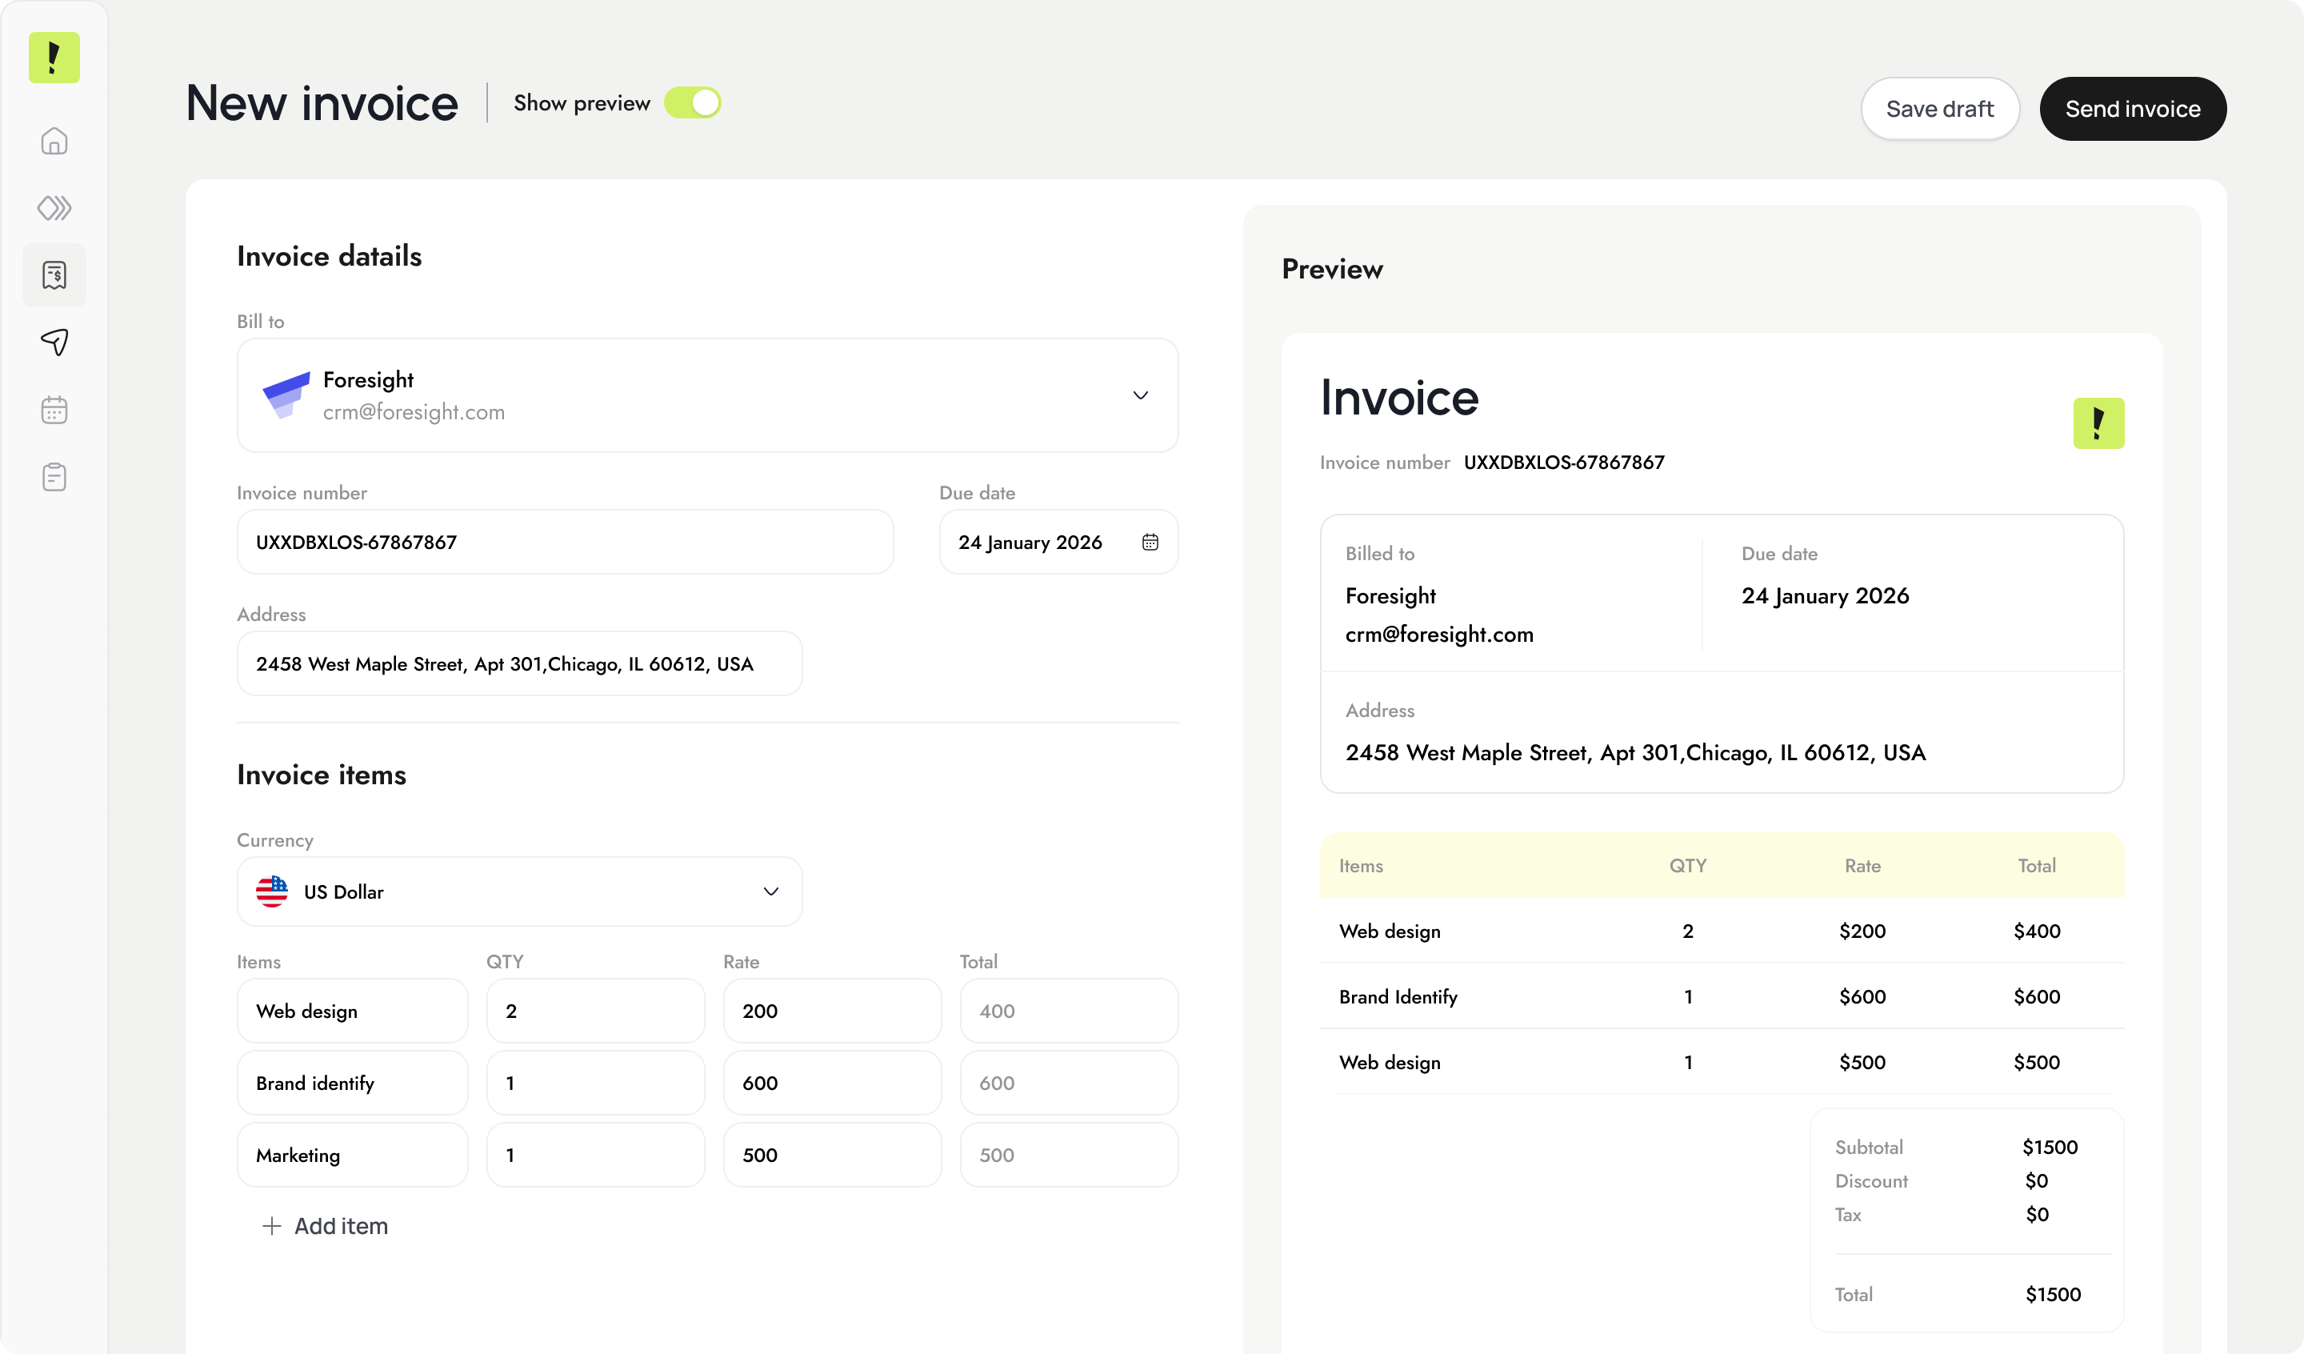Click crm@foresight.com in the preview
2304x1354 pixels.
(1439, 634)
